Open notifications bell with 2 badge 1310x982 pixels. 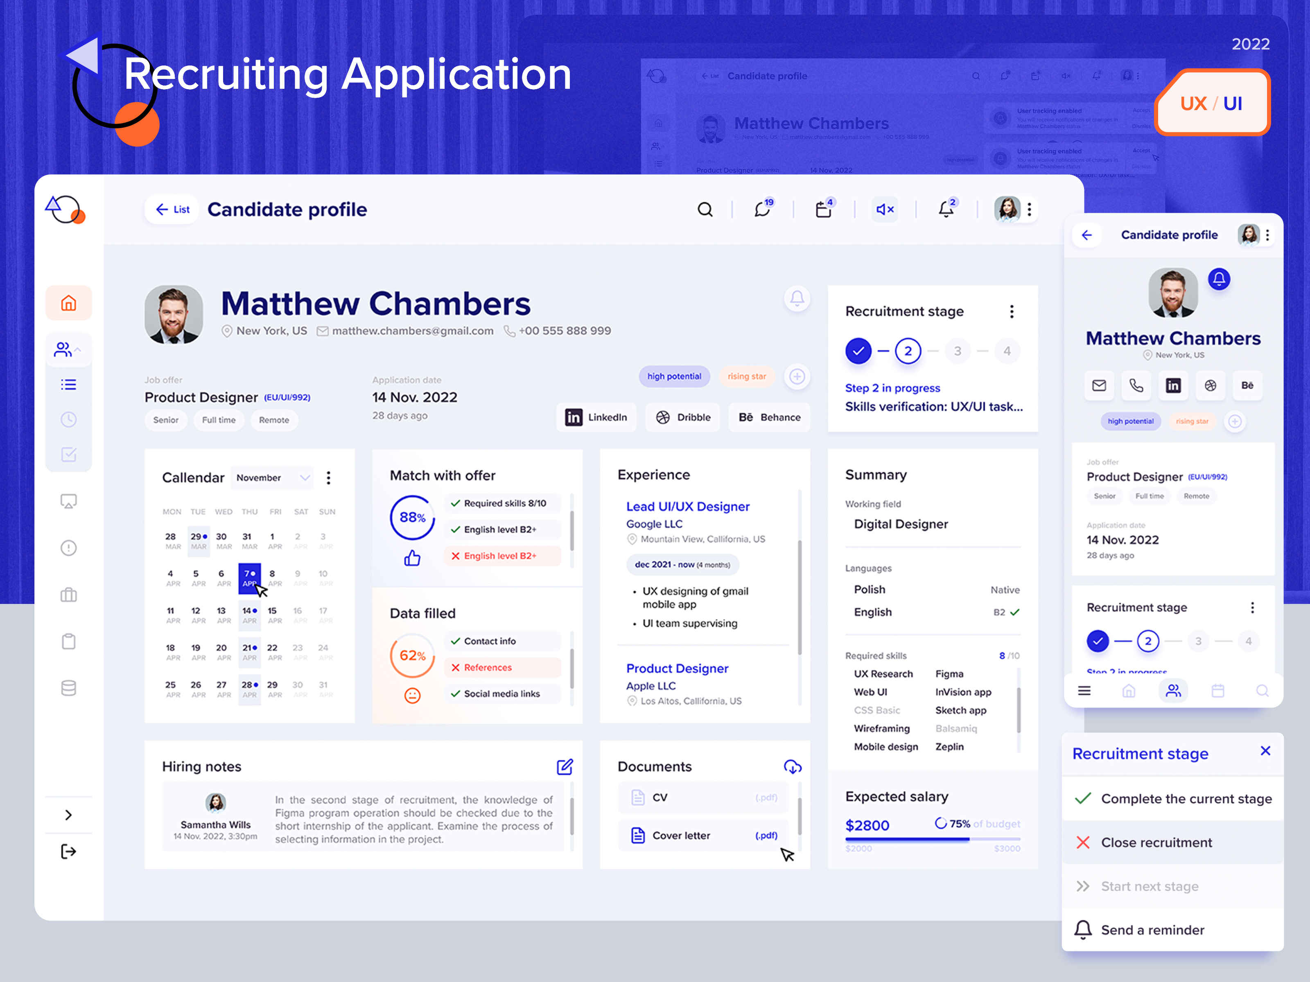tap(947, 208)
